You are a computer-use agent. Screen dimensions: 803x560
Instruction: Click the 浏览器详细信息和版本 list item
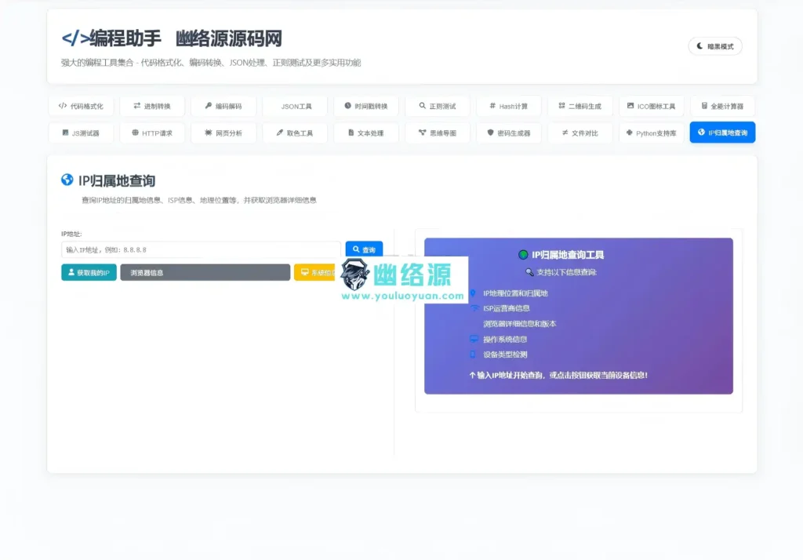(519, 324)
